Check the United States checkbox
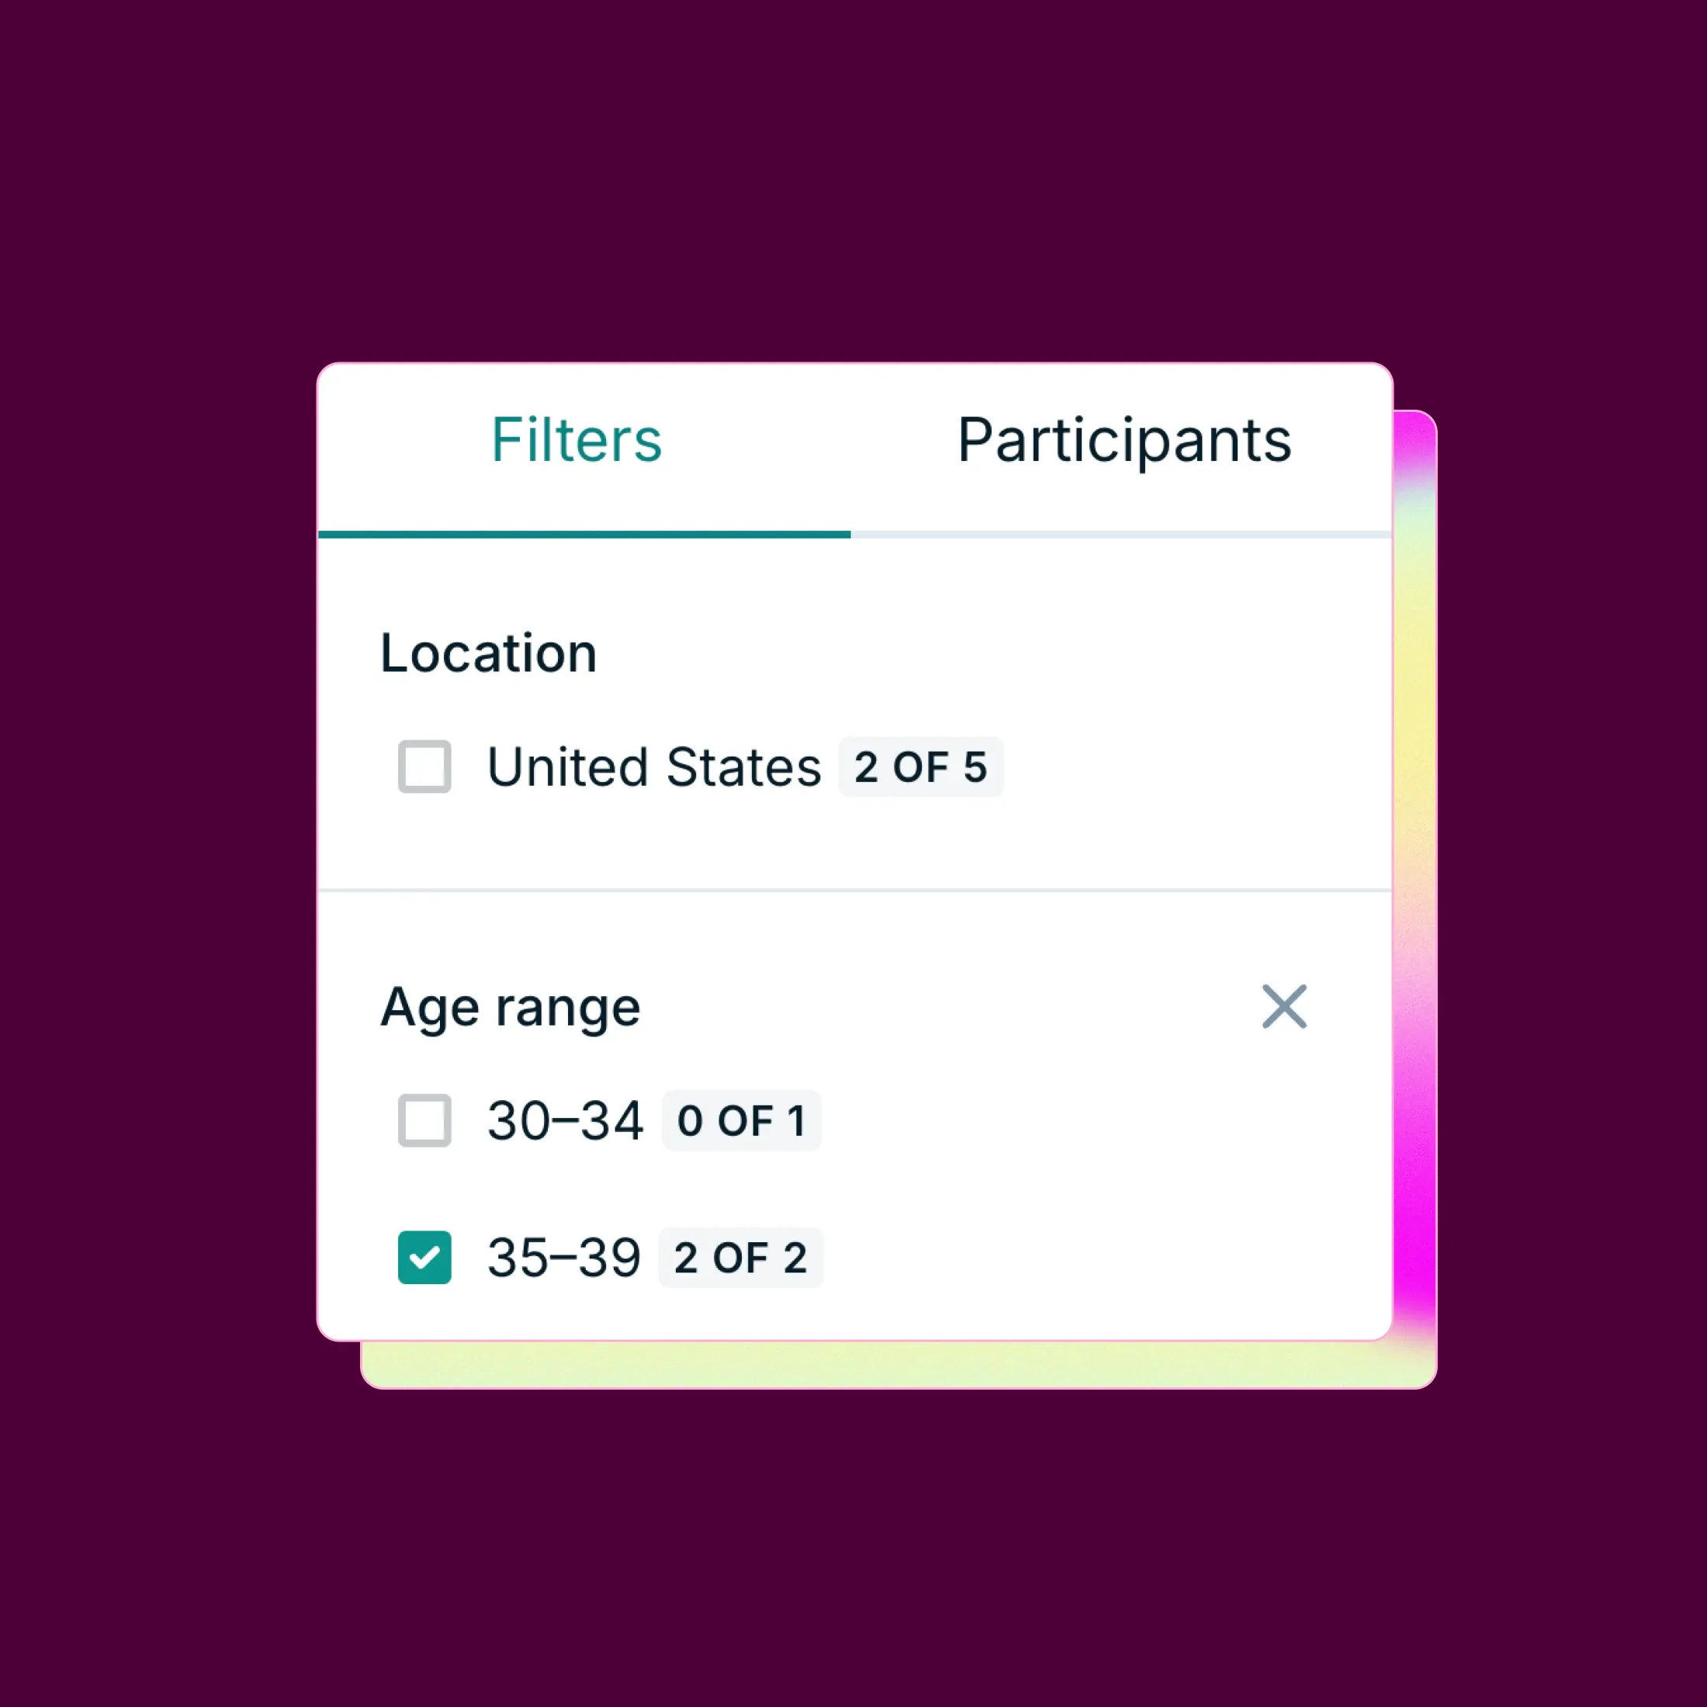1707x1707 pixels. (x=424, y=766)
